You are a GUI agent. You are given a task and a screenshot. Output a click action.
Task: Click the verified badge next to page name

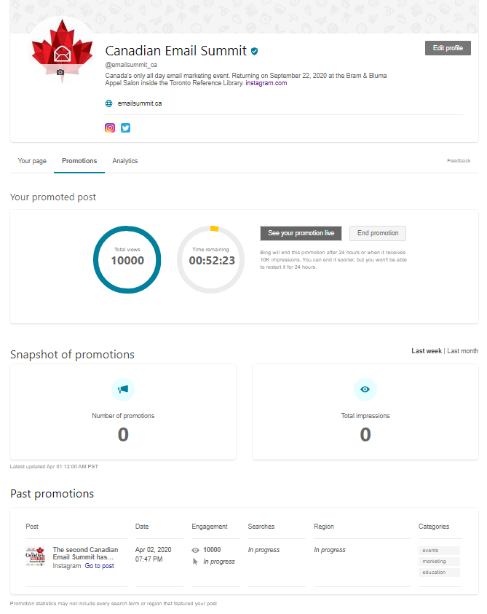pos(255,51)
